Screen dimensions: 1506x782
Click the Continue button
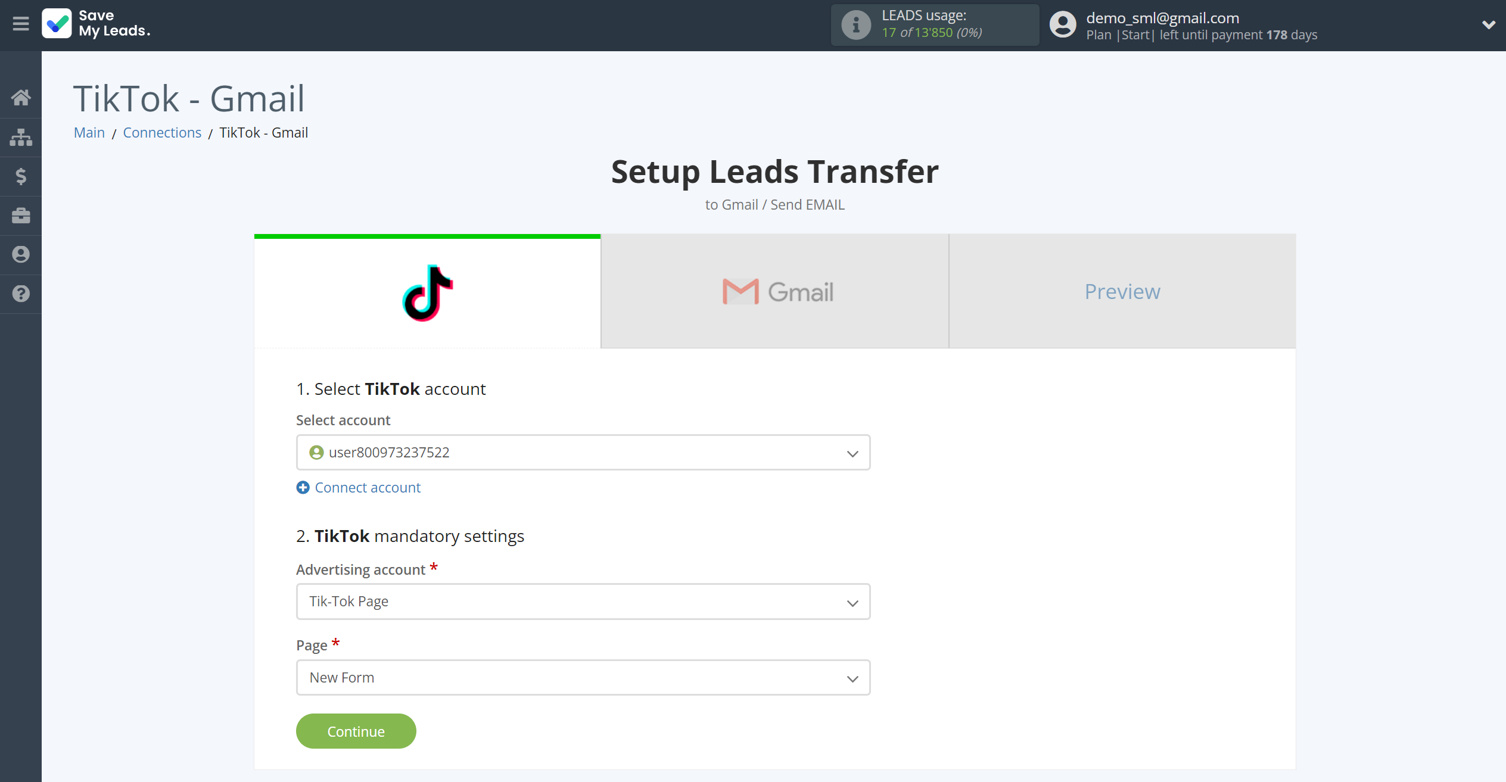(x=356, y=730)
